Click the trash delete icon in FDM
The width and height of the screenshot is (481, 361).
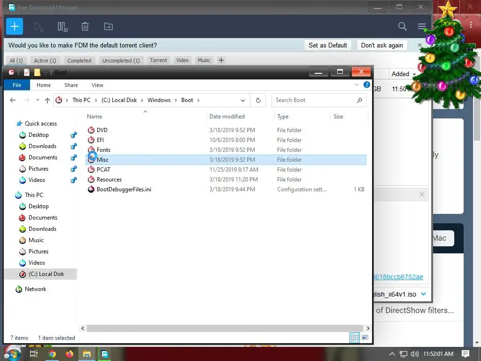(x=85, y=27)
